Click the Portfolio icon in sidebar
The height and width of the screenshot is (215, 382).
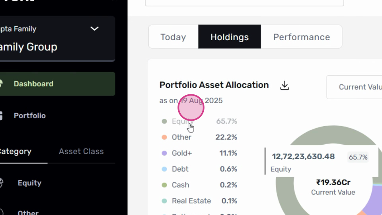[1, 116]
